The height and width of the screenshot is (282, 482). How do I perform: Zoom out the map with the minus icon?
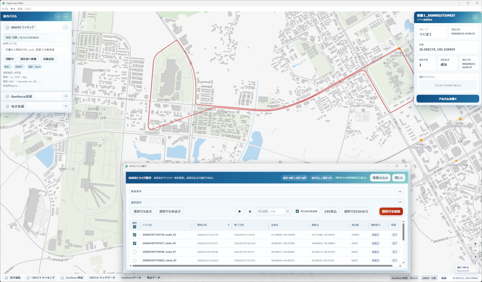coord(475,250)
